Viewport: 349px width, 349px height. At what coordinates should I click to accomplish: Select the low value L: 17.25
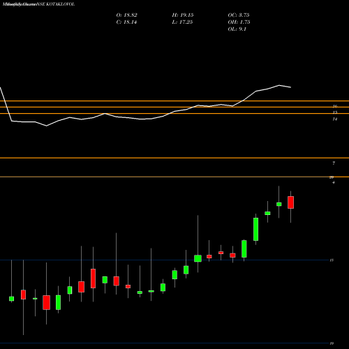click(182, 22)
